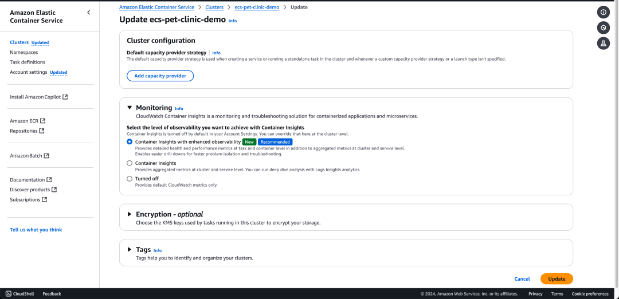Click the Cancel button
Viewport: 619px width, 299px height.
(x=522, y=279)
